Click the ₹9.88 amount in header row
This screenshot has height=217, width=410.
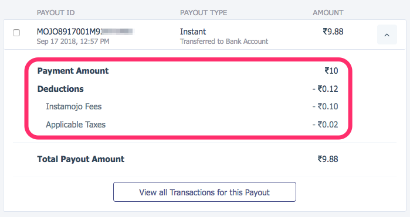click(333, 32)
